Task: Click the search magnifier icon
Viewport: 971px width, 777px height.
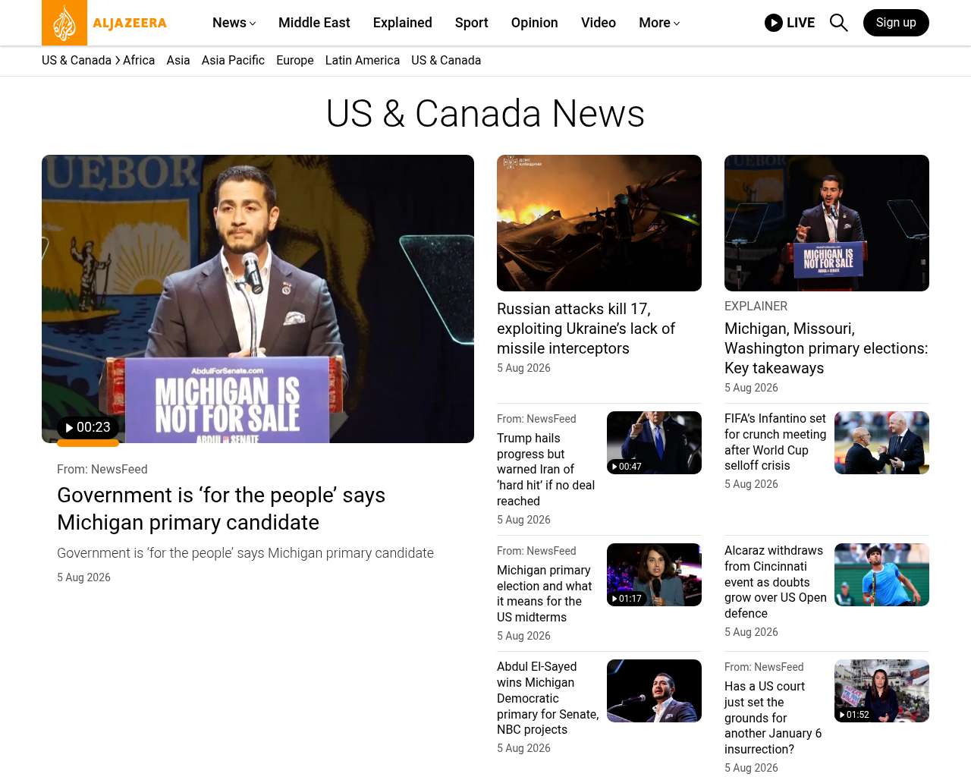Action: pyautogui.click(x=838, y=23)
